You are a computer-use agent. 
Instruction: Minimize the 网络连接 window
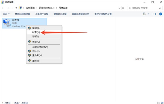point(145,2)
